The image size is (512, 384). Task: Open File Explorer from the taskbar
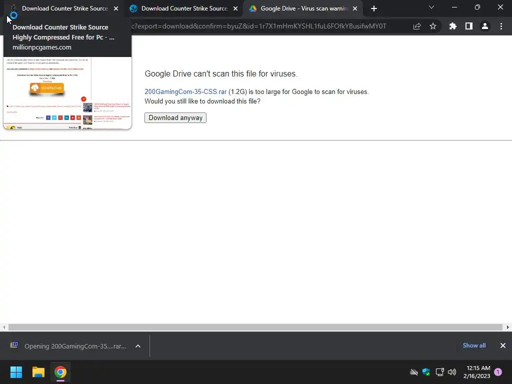[38, 372]
